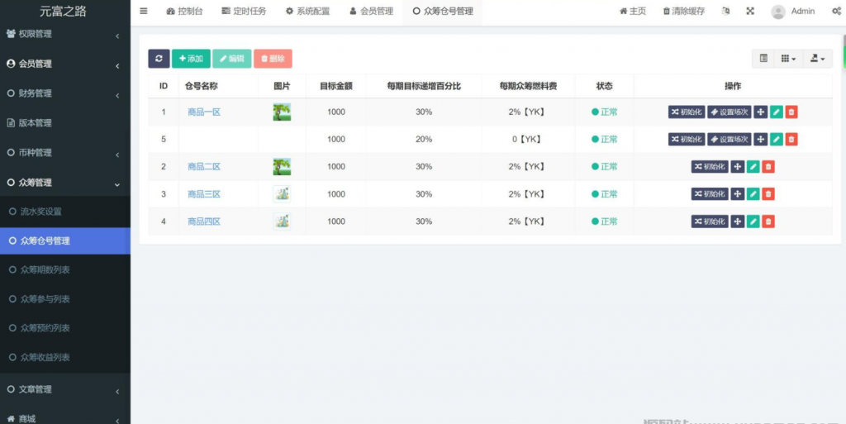
Task: Click green edit pencil for 商品四区 row
Action: click(753, 222)
